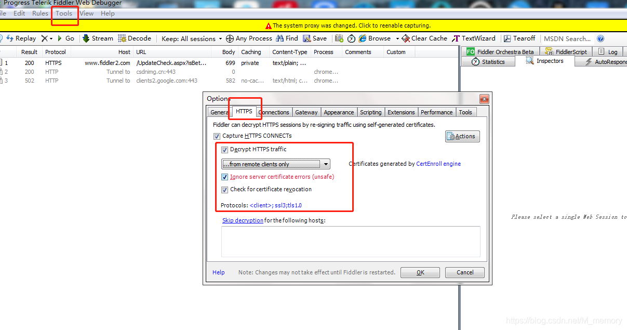
Task: Click the Go toolbar button
Action: pyautogui.click(x=65, y=38)
